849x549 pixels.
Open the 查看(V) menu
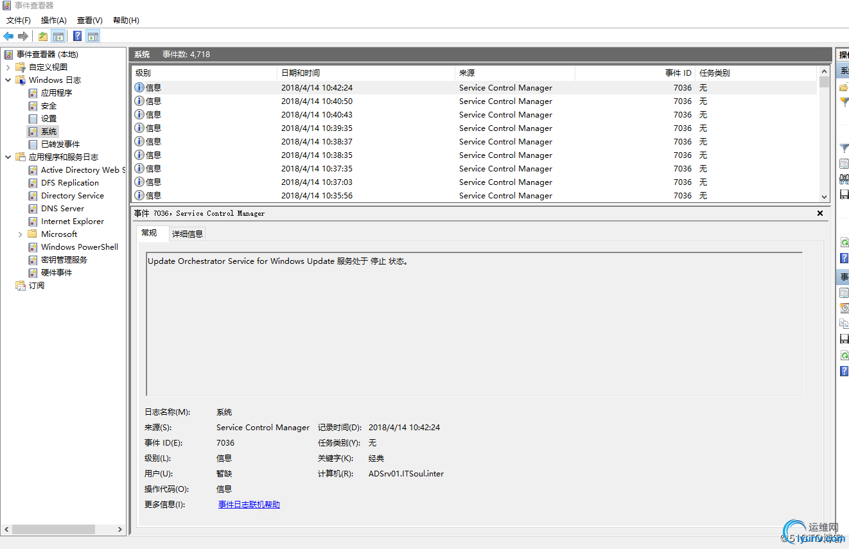tap(90, 21)
